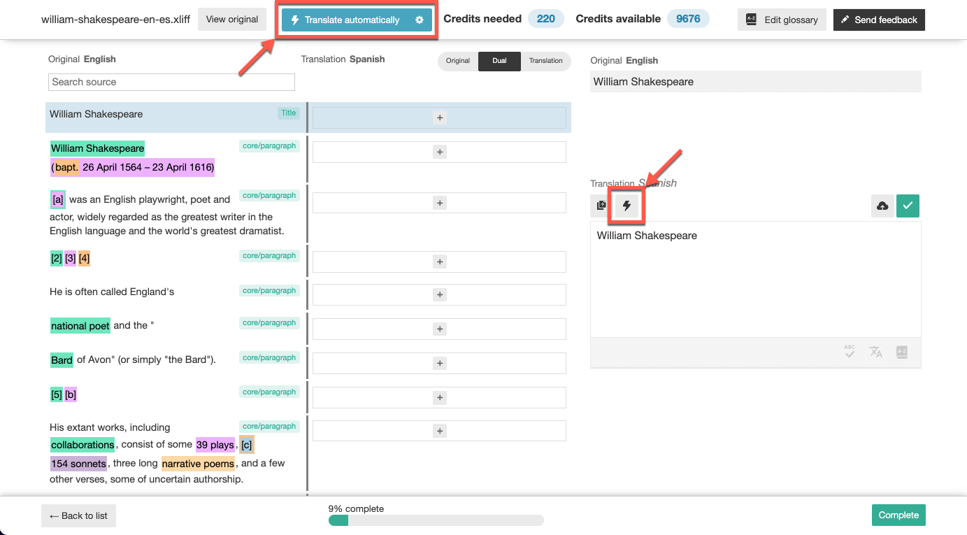Click the green '[5]' reference tag
This screenshot has width=967, height=535.
(57, 395)
